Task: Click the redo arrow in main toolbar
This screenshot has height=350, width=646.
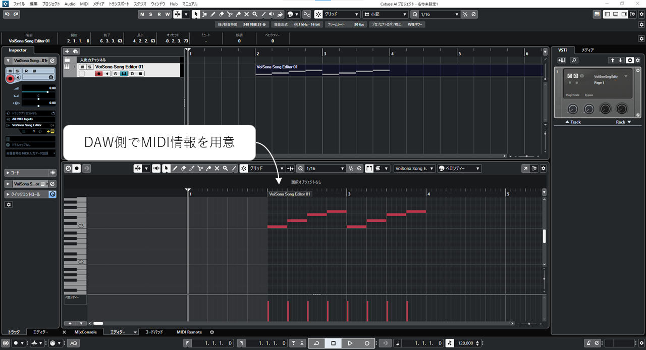Action: point(16,14)
